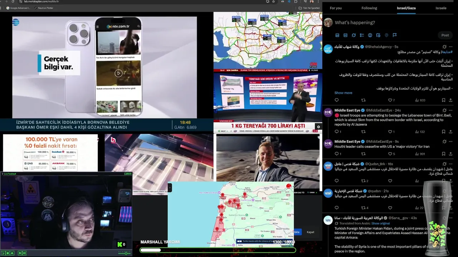Screen dimensions: 458x257
Task: Open Google Advanced bookmark in bookmarks bar
Action: pyautogui.click(x=18, y=8)
